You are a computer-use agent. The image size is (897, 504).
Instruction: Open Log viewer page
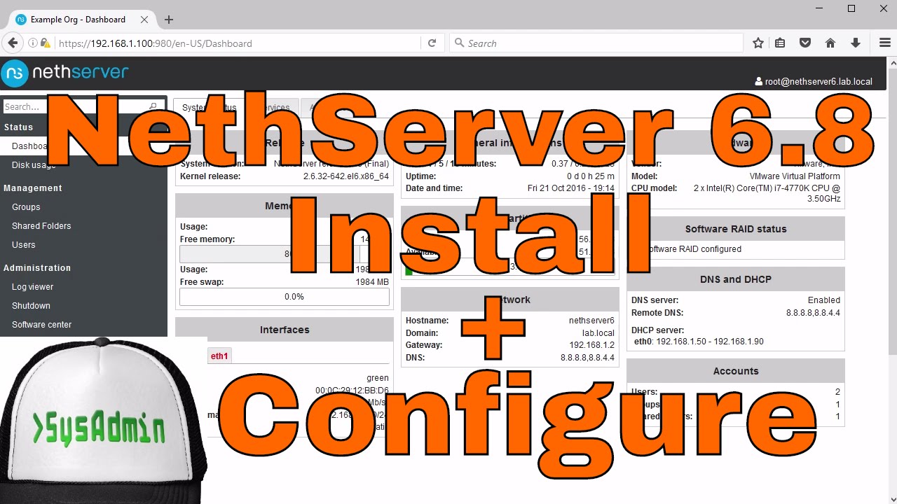[32, 287]
